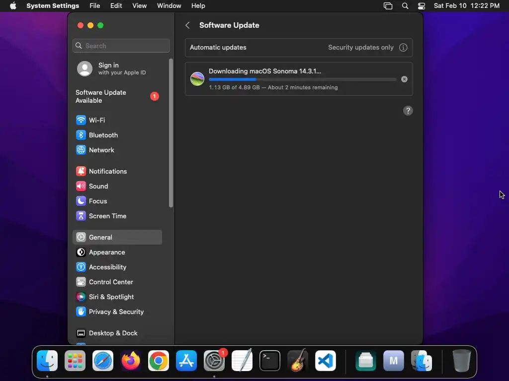Click the macOS Sonoma update icon
The image size is (509, 381).
[x=197, y=79]
